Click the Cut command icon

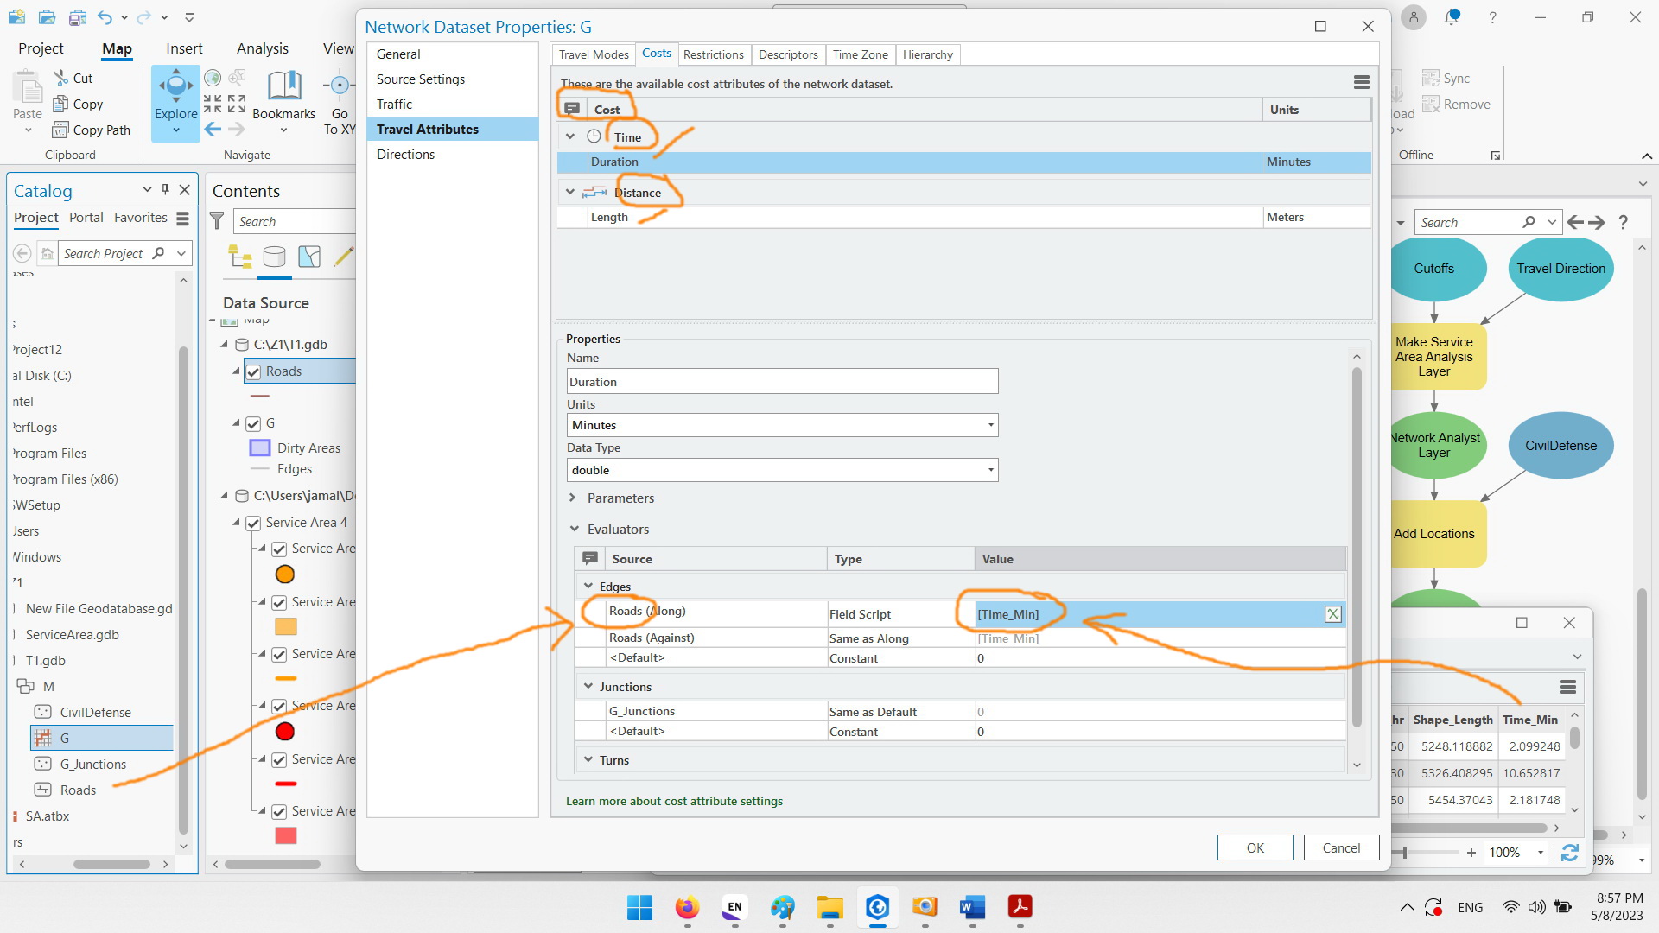[x=61, y=78]
